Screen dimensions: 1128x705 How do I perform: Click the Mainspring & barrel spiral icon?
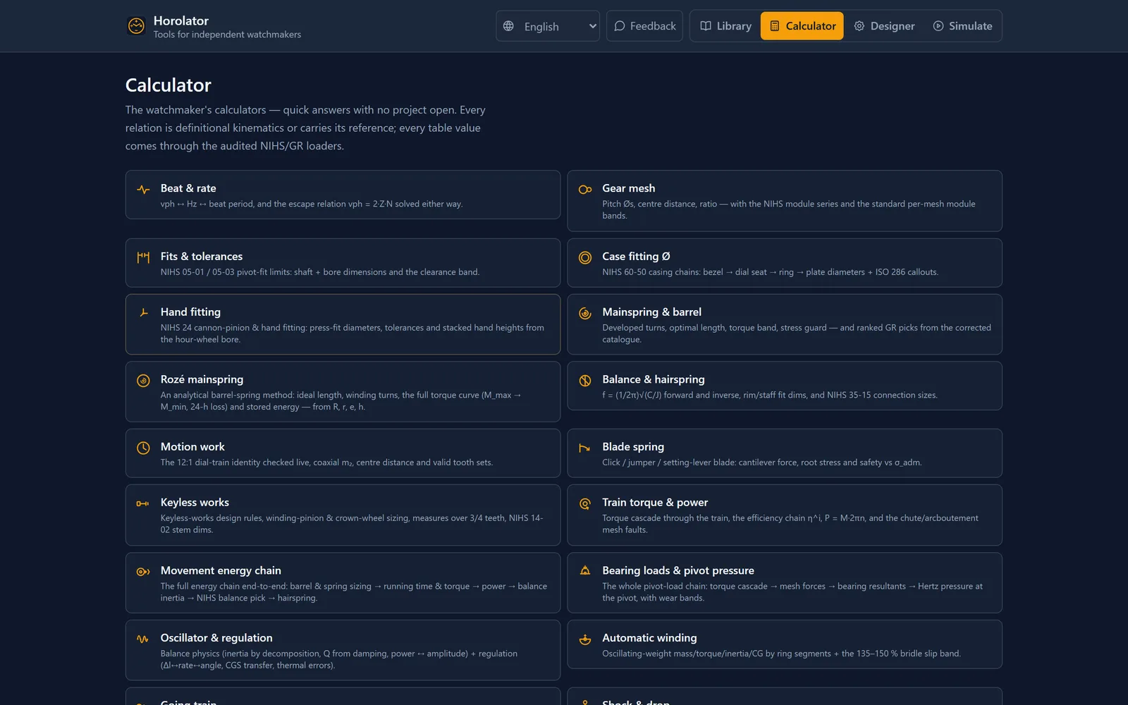[x=585, y=313]
